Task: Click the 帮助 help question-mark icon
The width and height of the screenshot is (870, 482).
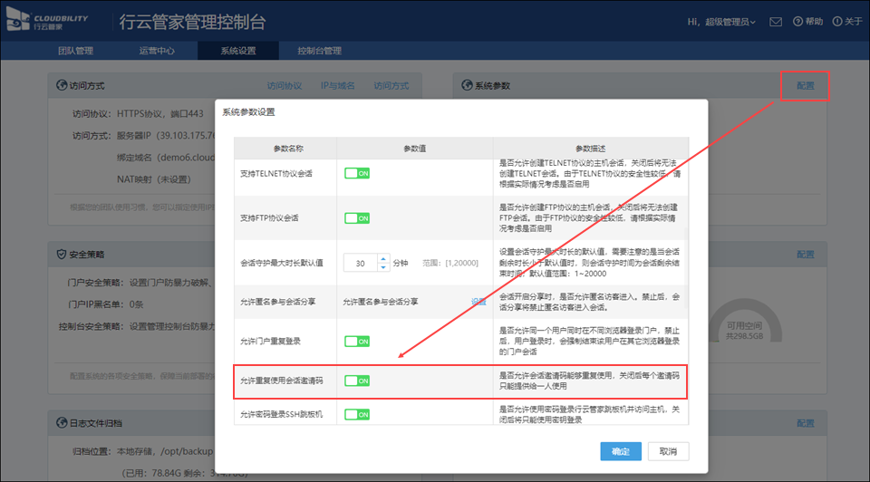Action: (x=797, y=22)
